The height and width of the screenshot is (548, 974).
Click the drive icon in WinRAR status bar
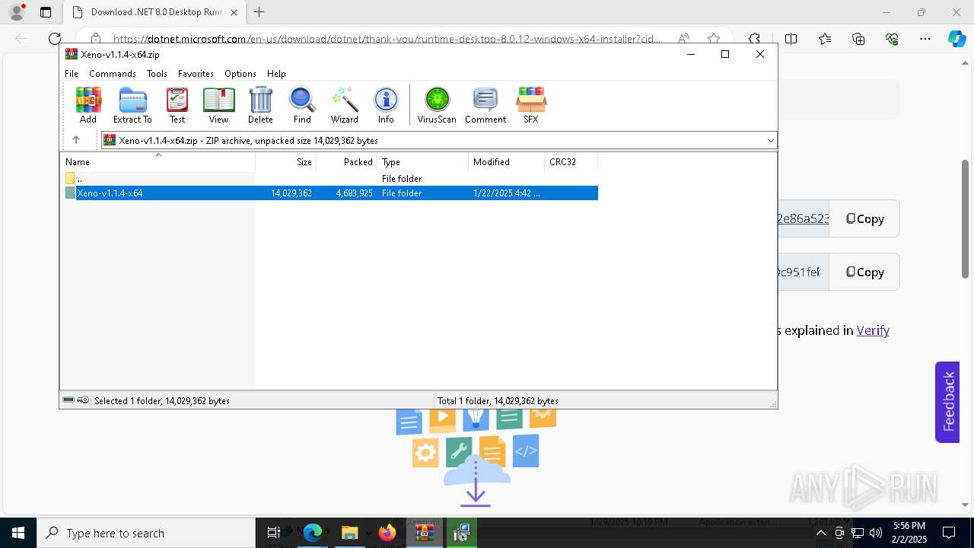pos(68,400)
